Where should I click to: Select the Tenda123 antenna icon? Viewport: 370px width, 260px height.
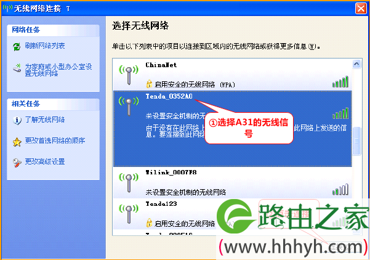coord(129,214)
